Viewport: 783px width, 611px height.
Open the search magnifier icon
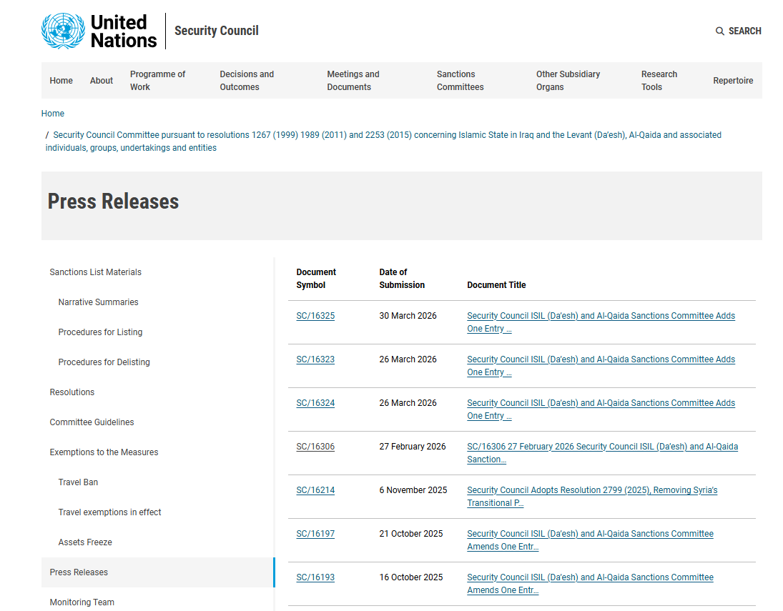(719, 31)
